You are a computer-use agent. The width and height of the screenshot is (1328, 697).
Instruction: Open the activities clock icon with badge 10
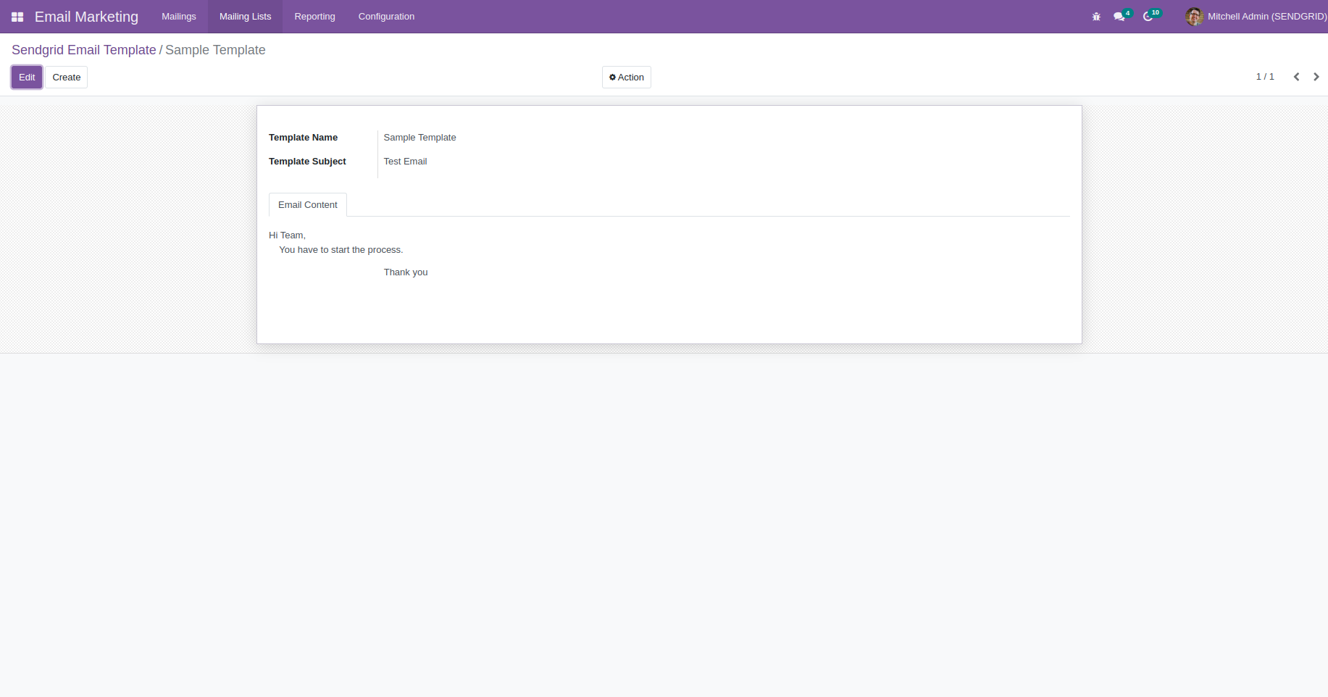pos(1151,16)
